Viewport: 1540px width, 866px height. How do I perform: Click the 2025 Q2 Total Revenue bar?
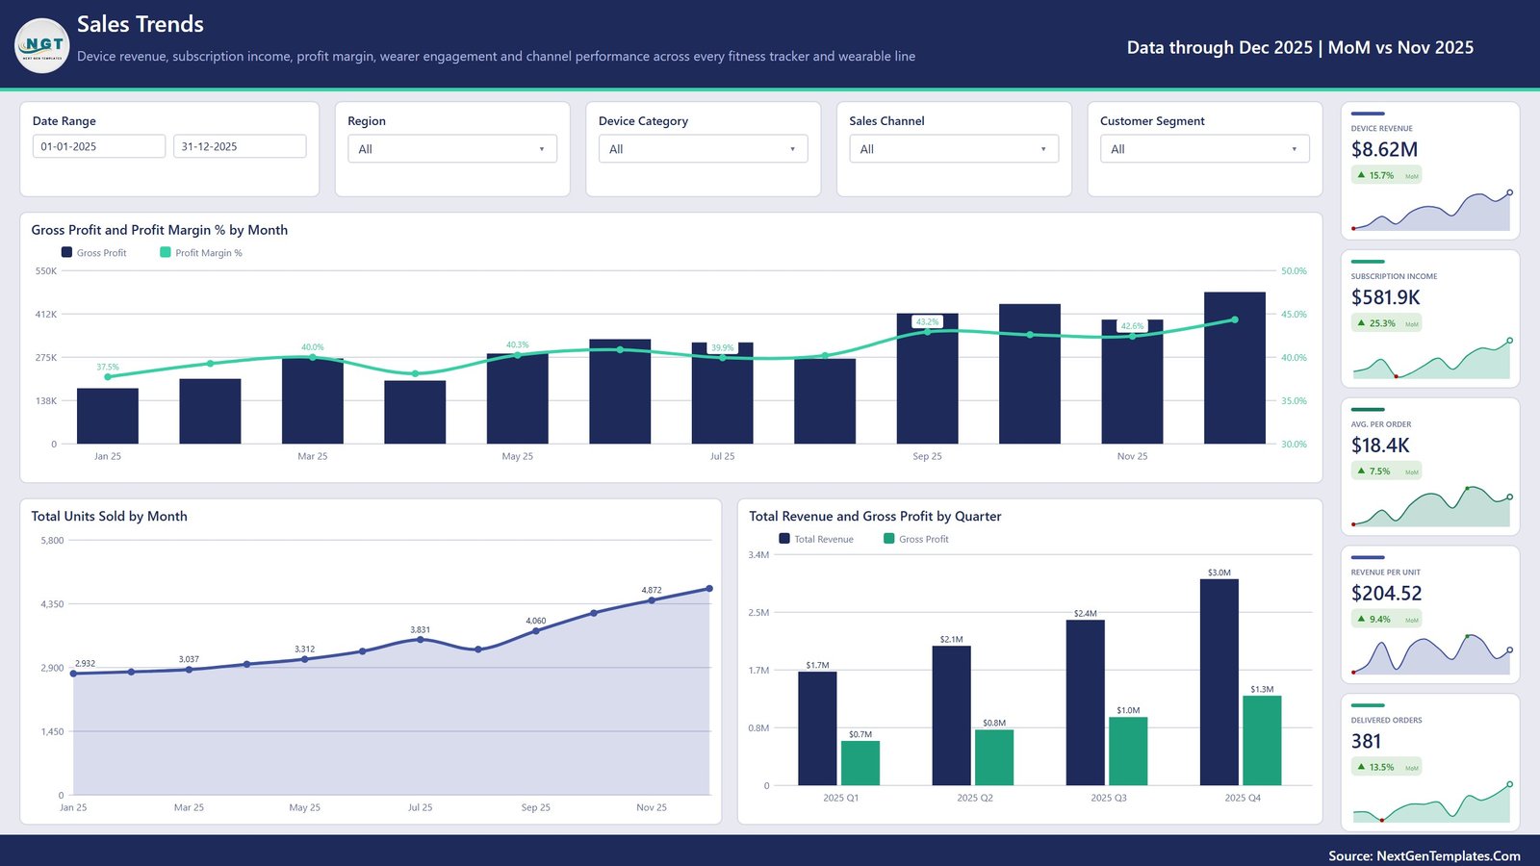pos(952,715)
